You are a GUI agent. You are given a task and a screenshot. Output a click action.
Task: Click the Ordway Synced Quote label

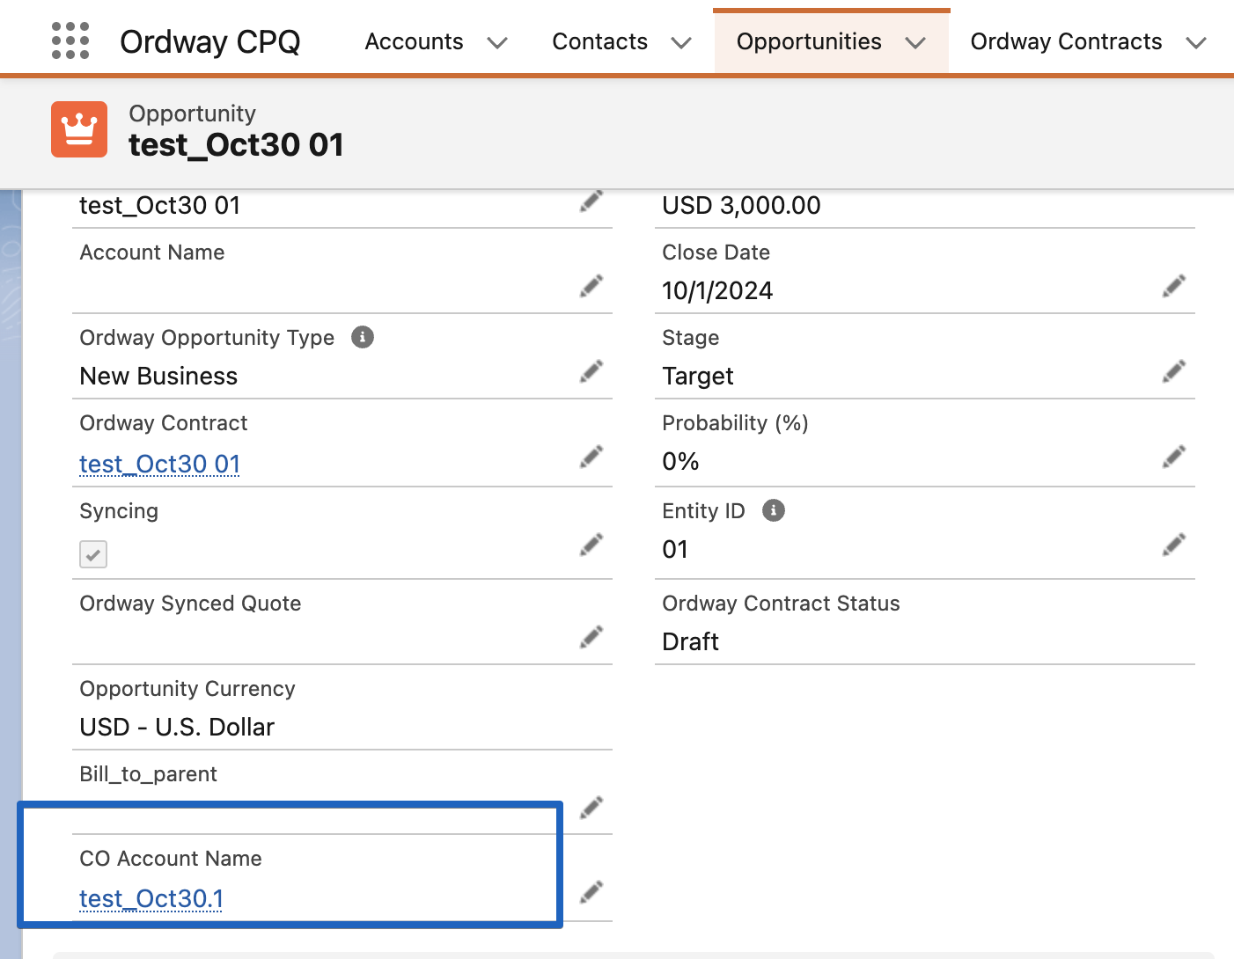pos(190,604)
